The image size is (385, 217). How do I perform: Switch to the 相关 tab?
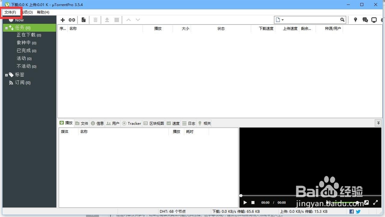click(x=204, y=123)
